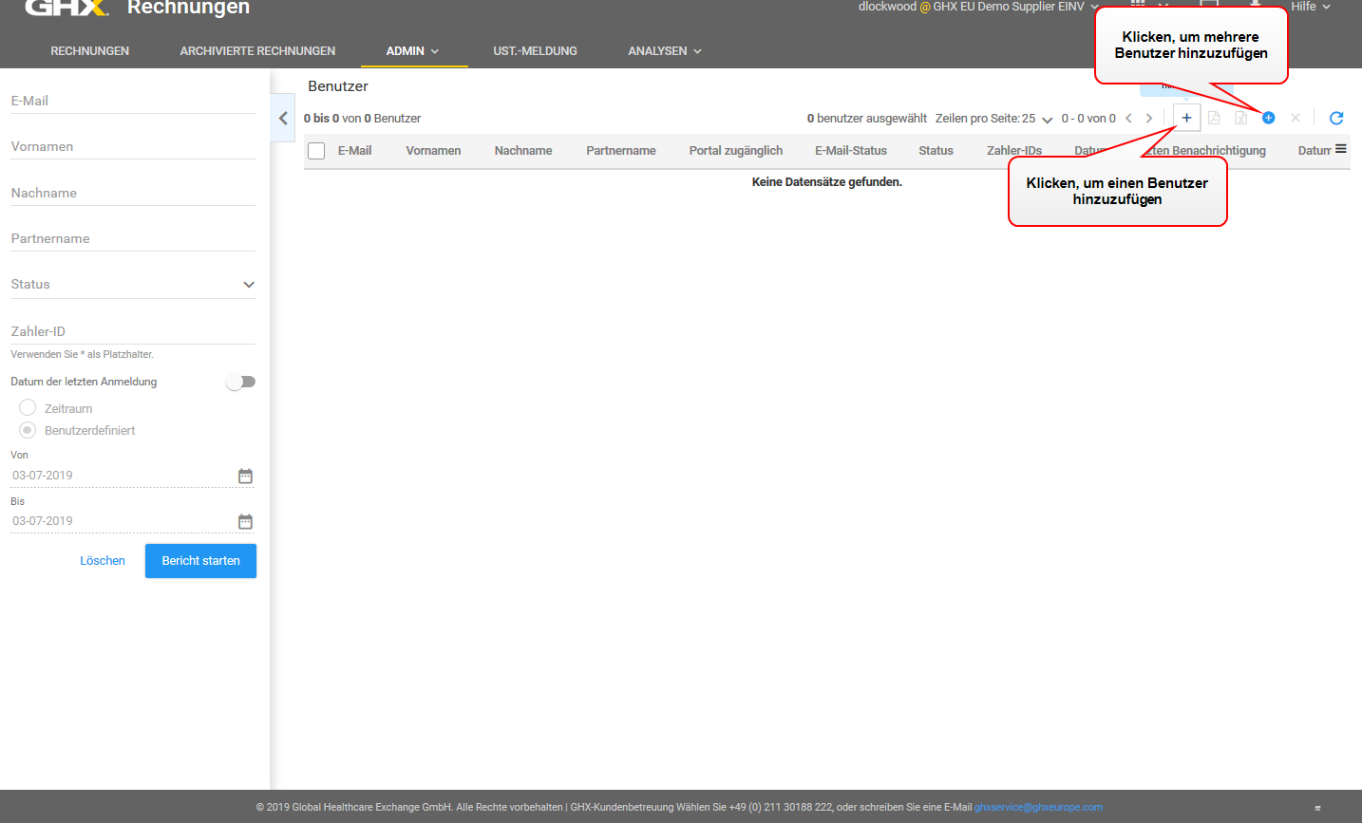The width and height of the screenshot is (1362, 823).
Task: Go to previous page of results
Action: click(x=1128, y=119)
